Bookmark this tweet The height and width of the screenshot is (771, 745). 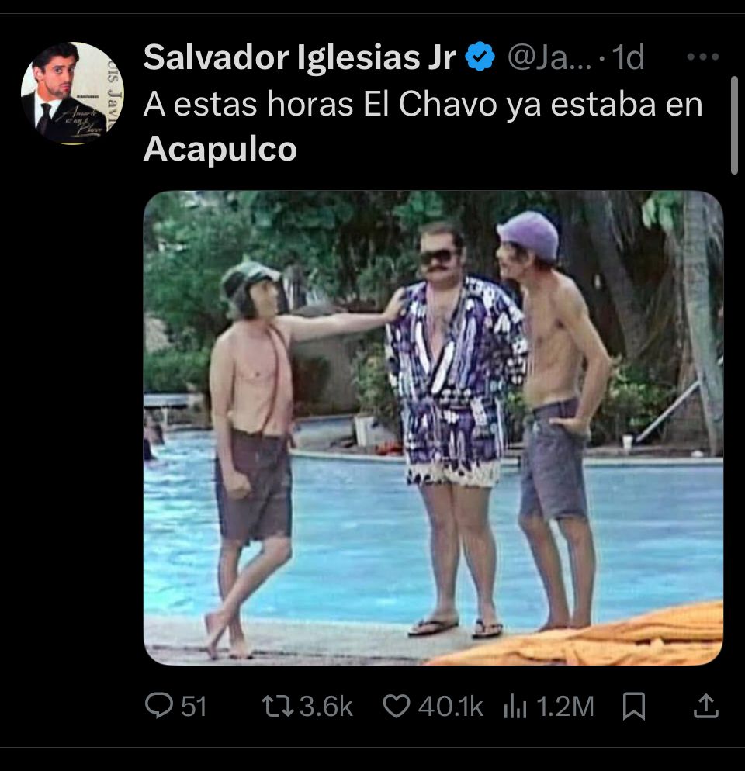point(634,706)
